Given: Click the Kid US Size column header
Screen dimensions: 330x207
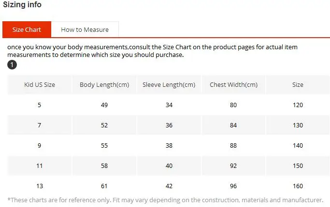Looking at the screenshot, I should [40, 84].
